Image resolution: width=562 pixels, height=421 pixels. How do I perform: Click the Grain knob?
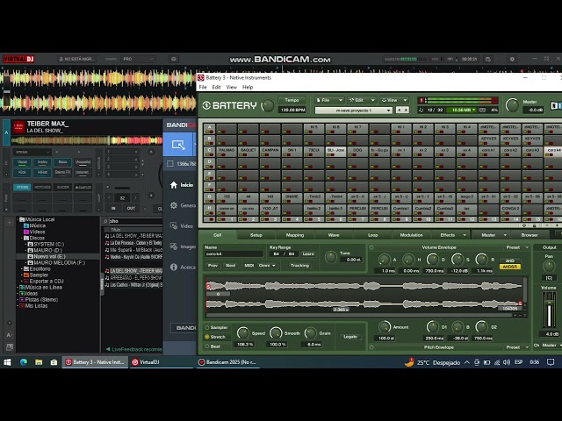pyautogui.click(x=310, y=333)
